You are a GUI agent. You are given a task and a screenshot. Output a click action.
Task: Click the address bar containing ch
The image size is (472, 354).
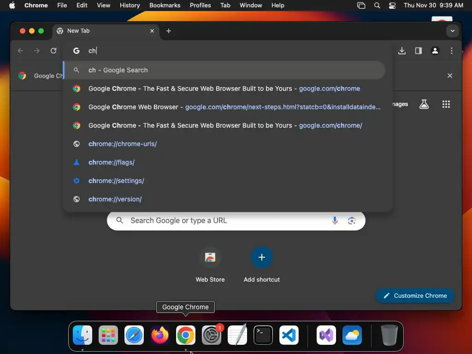(229, 51)
